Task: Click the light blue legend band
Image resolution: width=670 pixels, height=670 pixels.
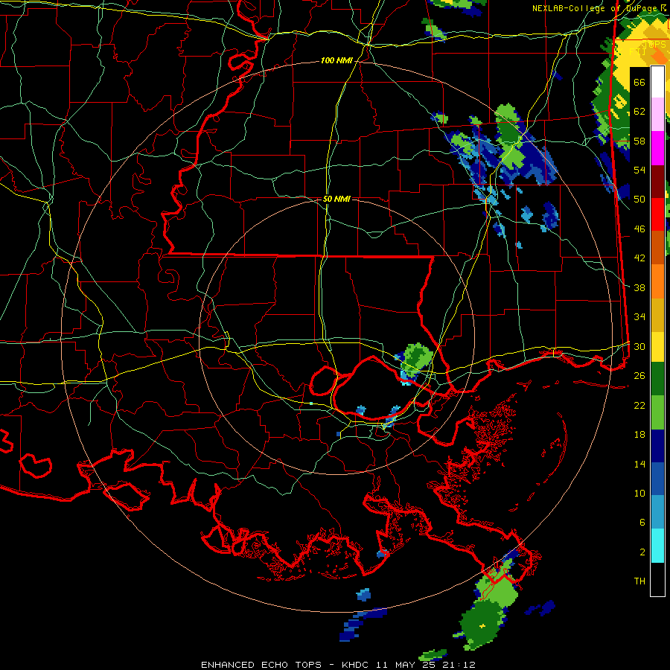Action: (657, 511)
